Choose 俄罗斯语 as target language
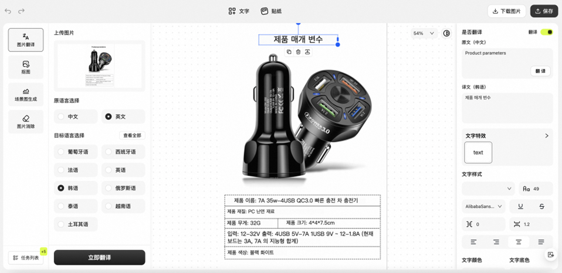 click(x=123, y=188)
